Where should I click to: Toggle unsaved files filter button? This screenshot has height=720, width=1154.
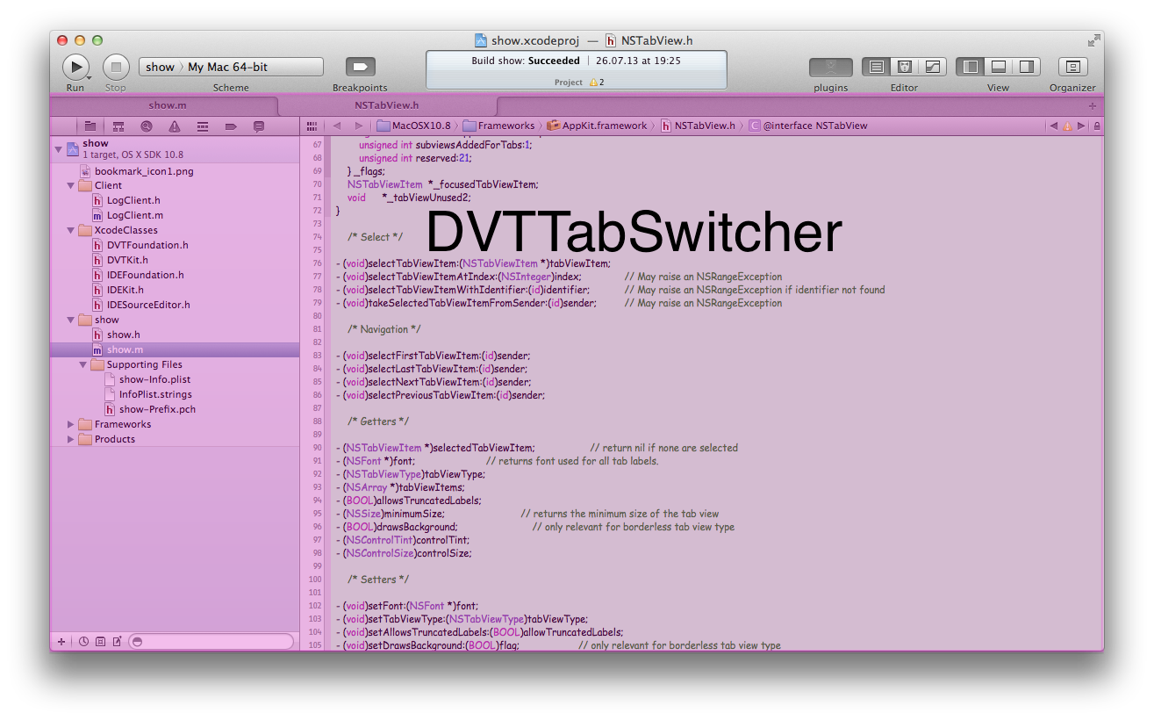click(x=117, y=642)
